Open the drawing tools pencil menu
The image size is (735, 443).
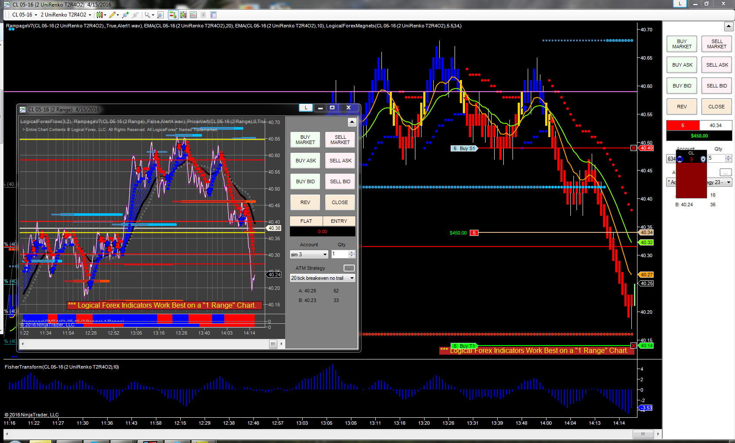coord(114,15)
